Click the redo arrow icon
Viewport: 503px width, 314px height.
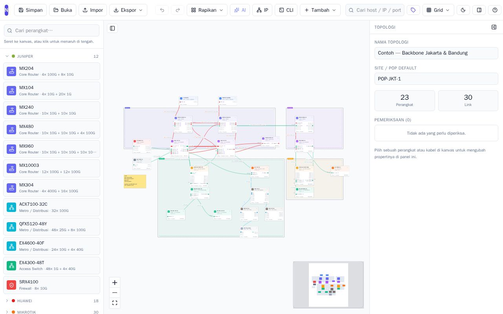click(178, 10)
